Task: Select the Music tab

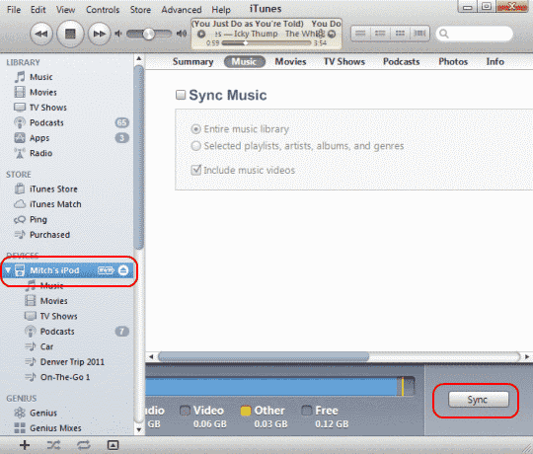Action: click(244, 62)
